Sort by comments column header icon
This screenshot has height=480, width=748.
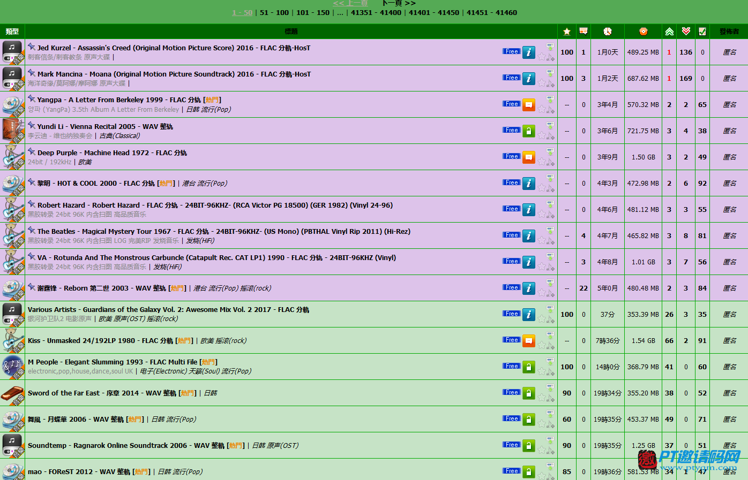pos(584,31)
